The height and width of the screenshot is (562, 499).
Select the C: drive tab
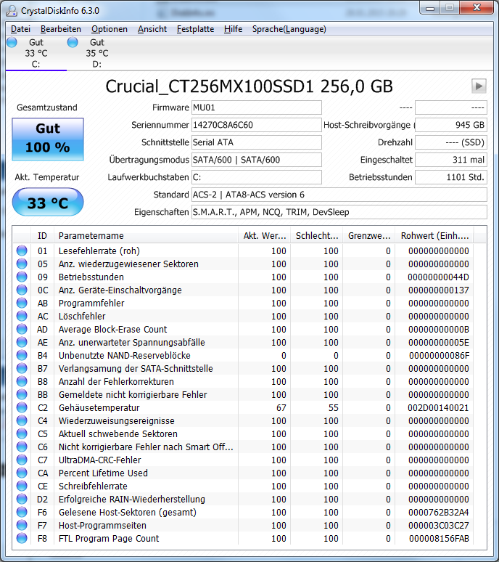36,53
